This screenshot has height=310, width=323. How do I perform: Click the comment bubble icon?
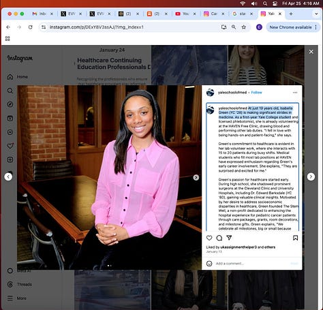click(219, 238)
